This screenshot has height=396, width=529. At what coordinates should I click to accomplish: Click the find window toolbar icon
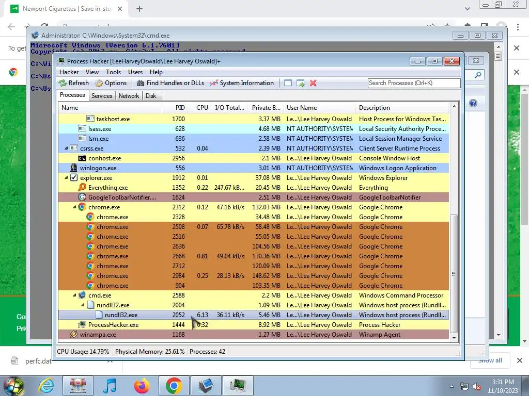(288, 83)
